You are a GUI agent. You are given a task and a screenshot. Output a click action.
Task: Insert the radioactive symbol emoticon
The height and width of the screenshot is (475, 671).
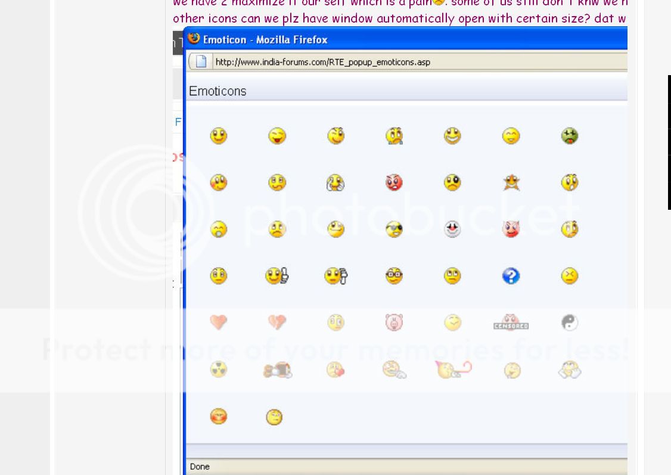pyautogui.click(x=219, y=370)
